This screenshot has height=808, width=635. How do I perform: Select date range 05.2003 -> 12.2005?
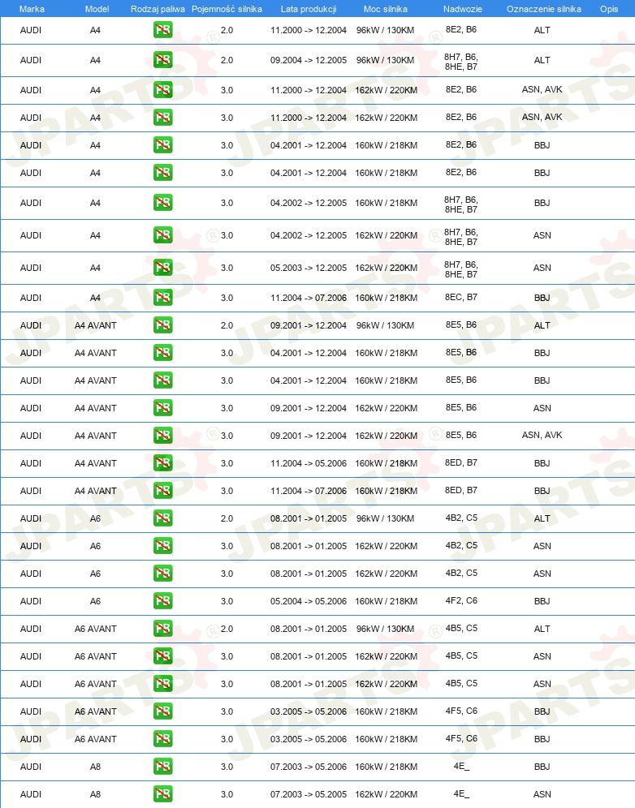(309, 268)
